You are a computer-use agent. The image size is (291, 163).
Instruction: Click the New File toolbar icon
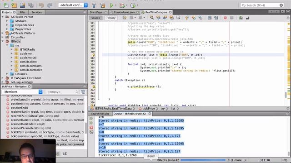click(6, 5)
